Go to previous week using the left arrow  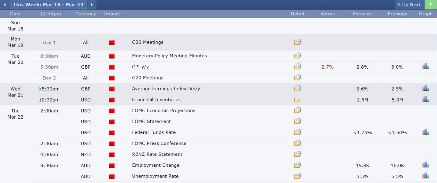coord(5,5)
